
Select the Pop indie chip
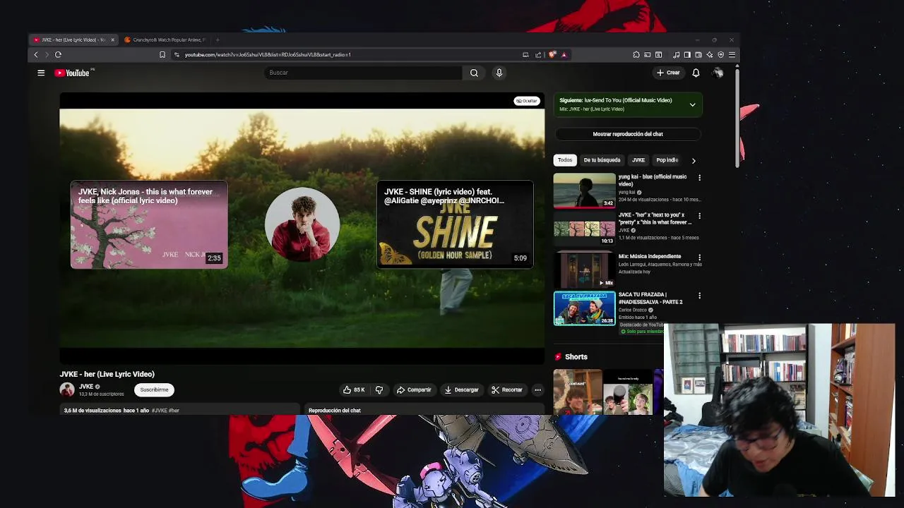tap(667, 160)
